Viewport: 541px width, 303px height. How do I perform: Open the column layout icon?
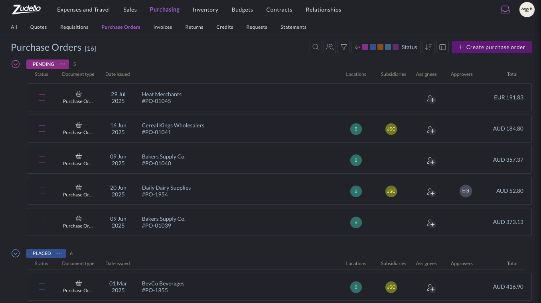pos(442,47)
